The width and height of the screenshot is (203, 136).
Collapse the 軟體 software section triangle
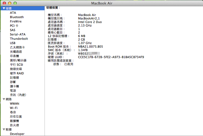pos(4,130)
